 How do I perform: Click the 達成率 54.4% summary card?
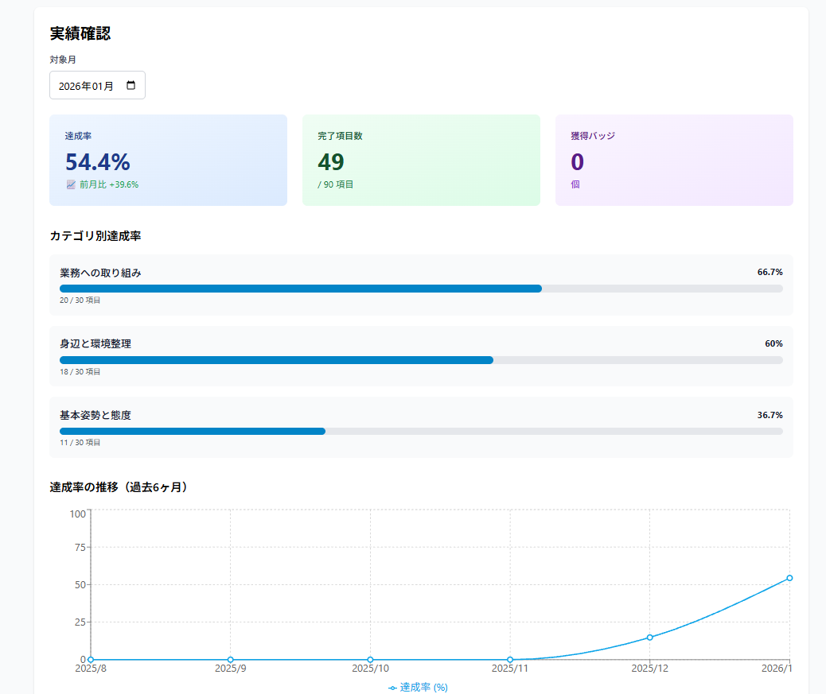168,160
